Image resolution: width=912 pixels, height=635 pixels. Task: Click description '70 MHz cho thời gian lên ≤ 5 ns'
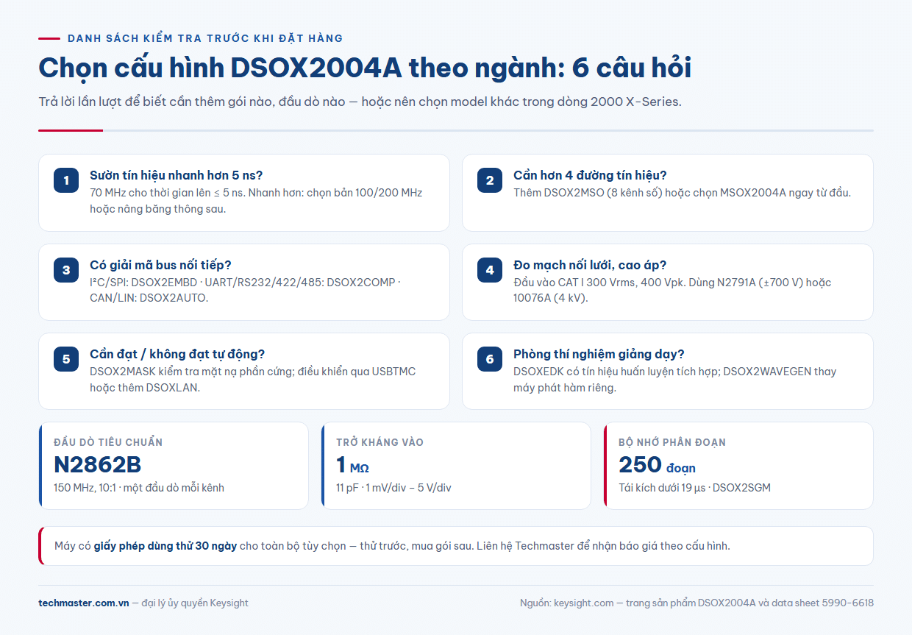coord(256,200)
